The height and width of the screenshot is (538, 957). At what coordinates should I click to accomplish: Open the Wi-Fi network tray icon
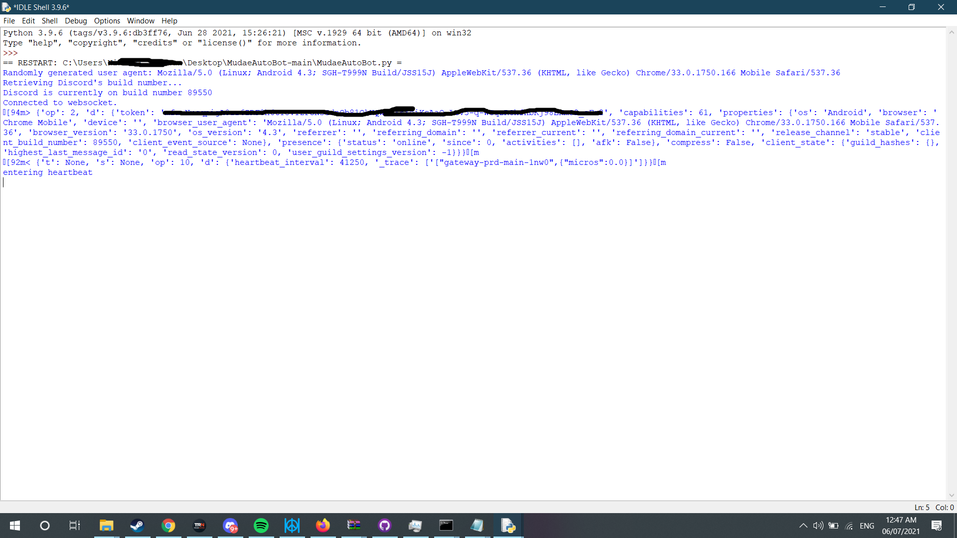(x=849, y=526)
